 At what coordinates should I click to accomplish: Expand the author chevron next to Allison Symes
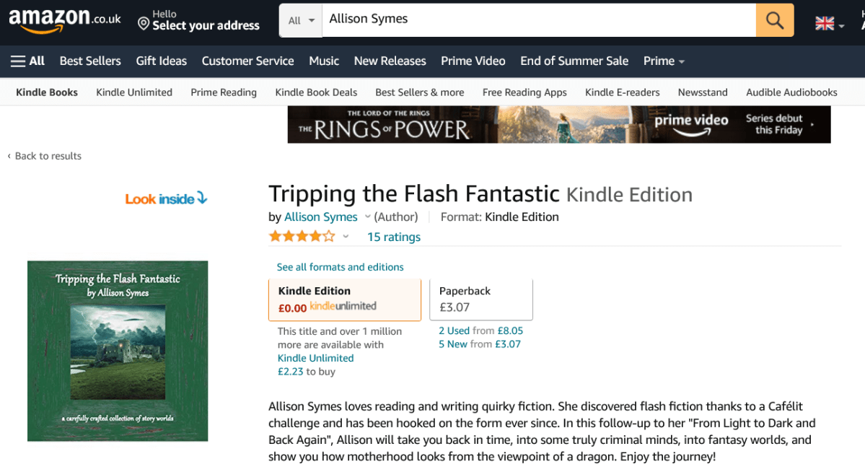point(367,217)
